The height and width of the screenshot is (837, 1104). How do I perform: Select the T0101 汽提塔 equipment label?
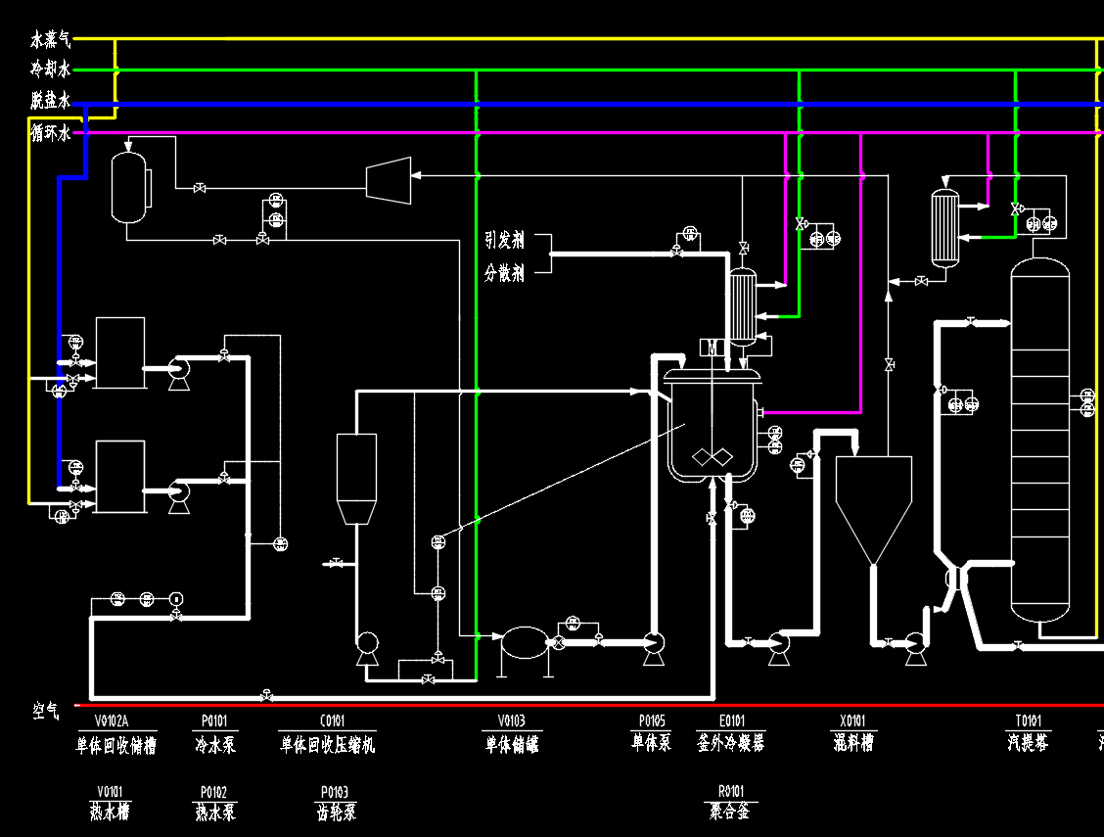pyautogui.click(x=1024, y=733)
